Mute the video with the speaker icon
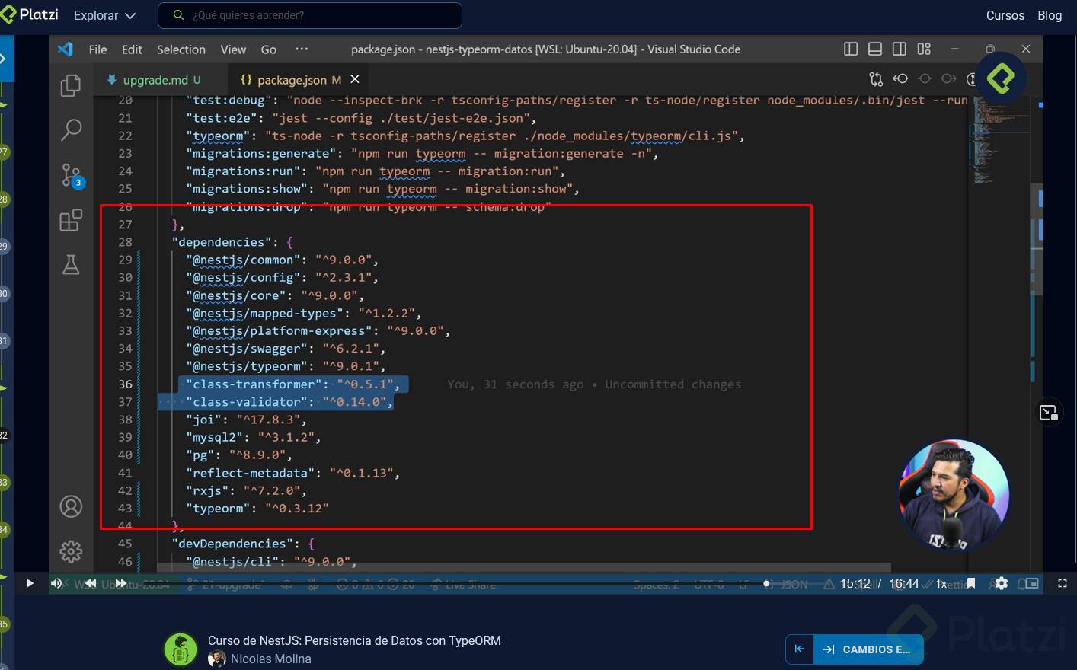The image size is (1077, 670). (x=57, y=583)
